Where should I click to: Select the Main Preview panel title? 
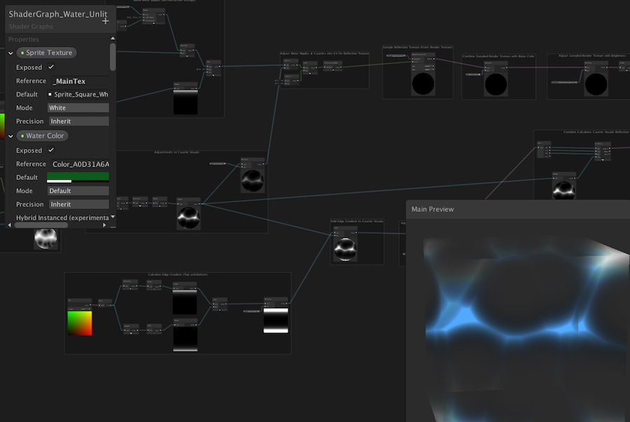tap(433, 209)
